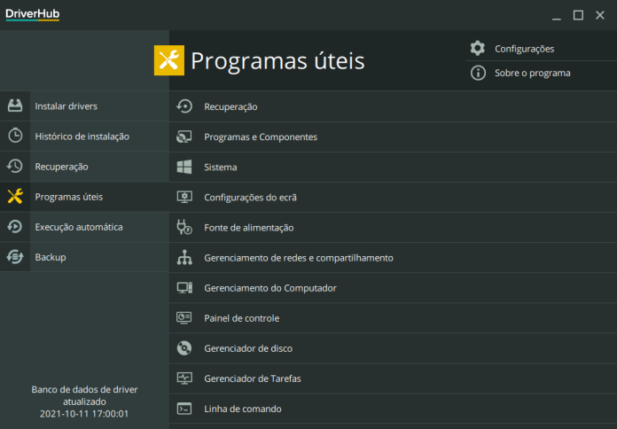Click the Execução automática sidebar icon
This screenshot has width=617, height=429.
(15, 227)
